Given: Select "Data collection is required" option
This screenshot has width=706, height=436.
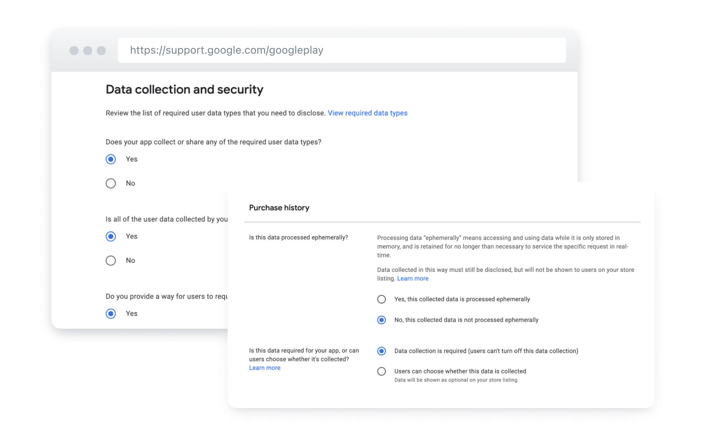Looking at the screenshot, I should [381, 351].
